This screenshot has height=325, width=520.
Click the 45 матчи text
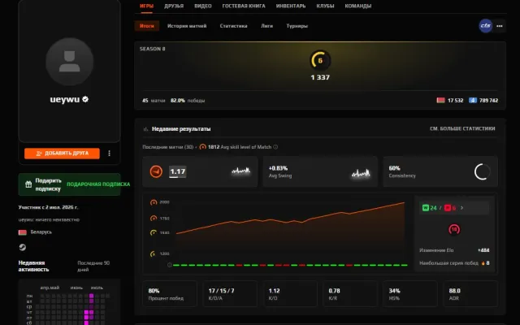(x=154, y=101)
